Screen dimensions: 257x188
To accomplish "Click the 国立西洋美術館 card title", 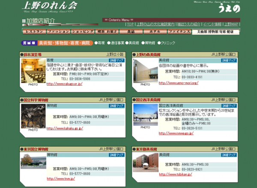I will point(148,100).
